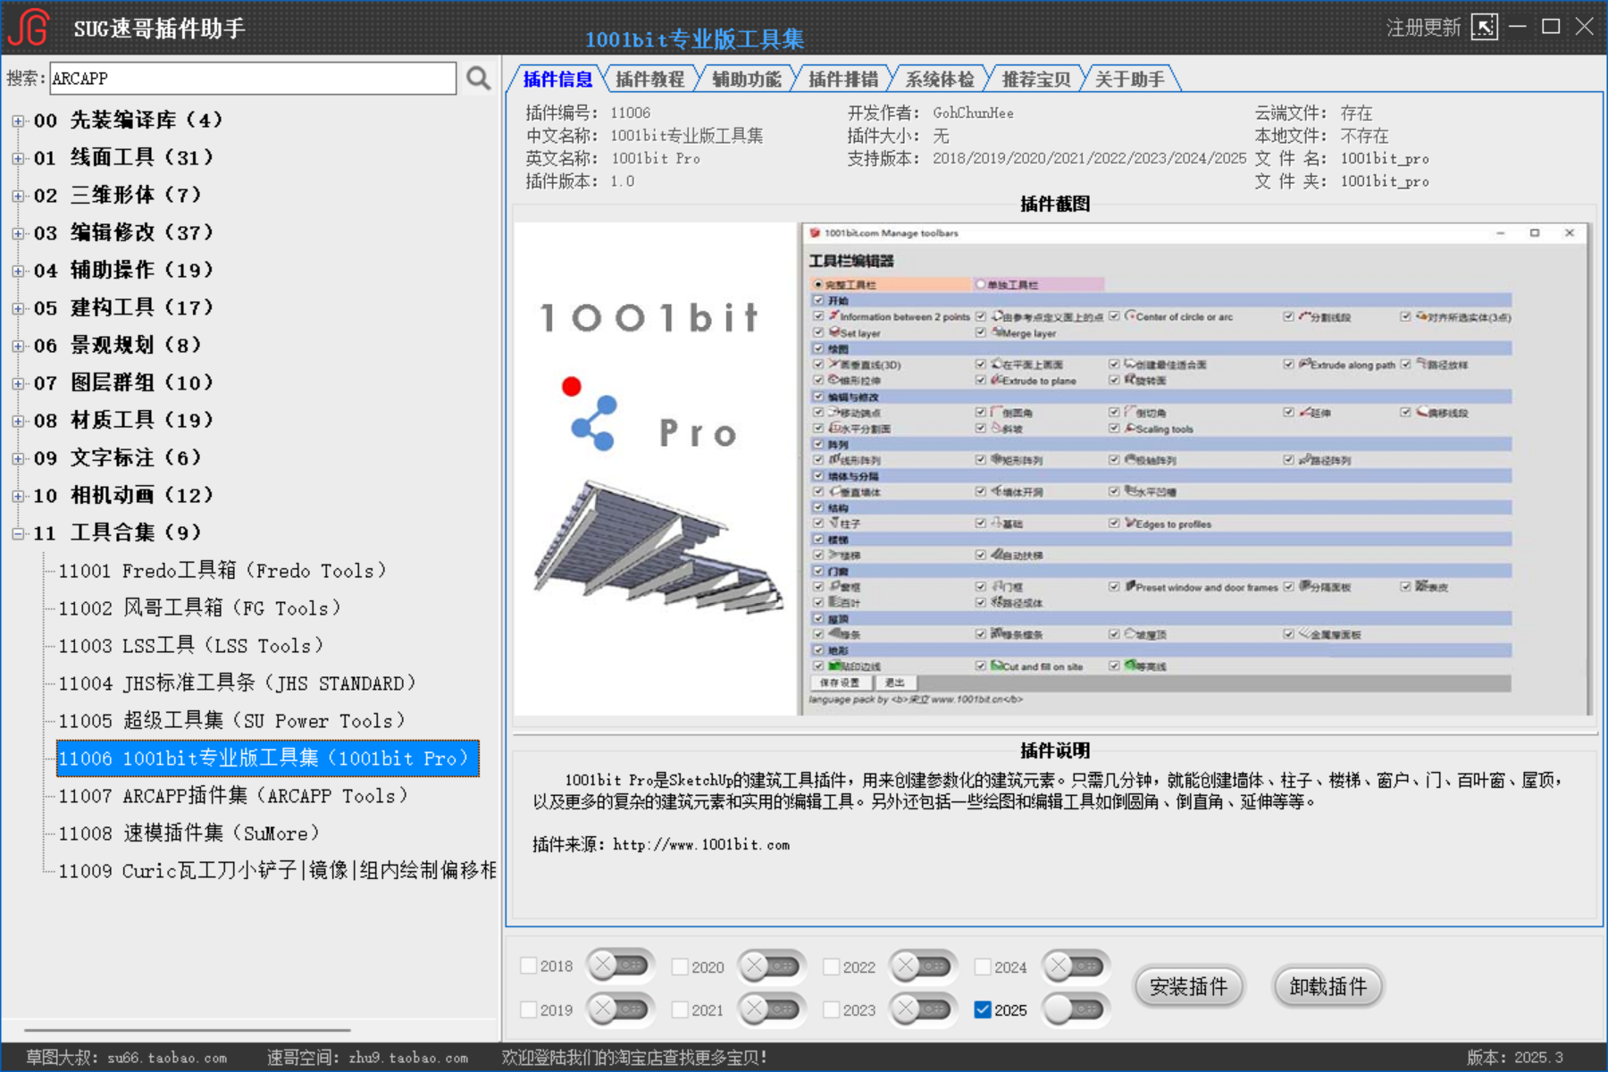Open the 辅助功能 tab
Screen dimensions: 1608x1072
click(747, 80)
